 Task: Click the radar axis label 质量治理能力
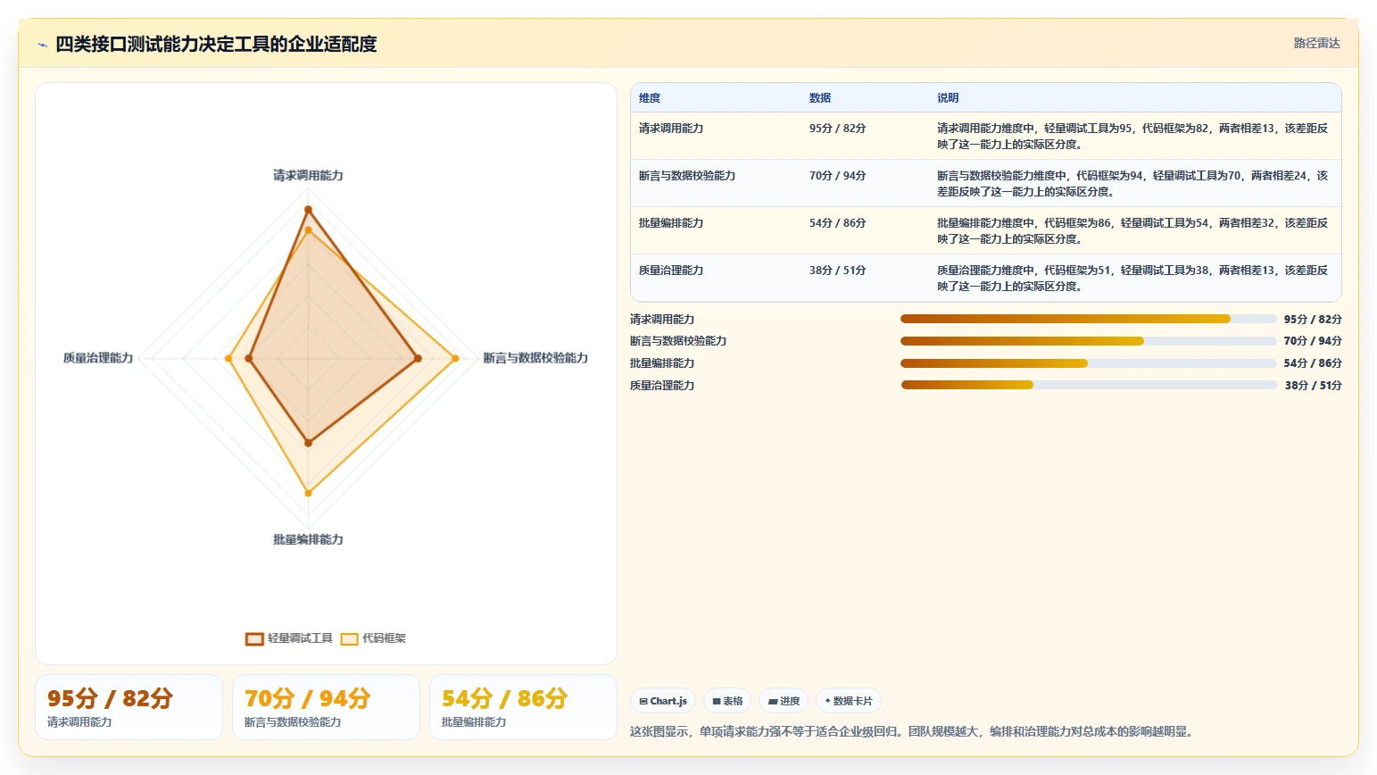pos(98,358)
